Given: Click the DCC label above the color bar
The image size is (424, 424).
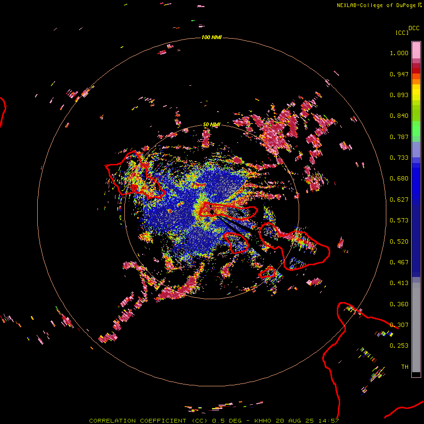Looking at the screenshot, I should [x=414, y=28].
